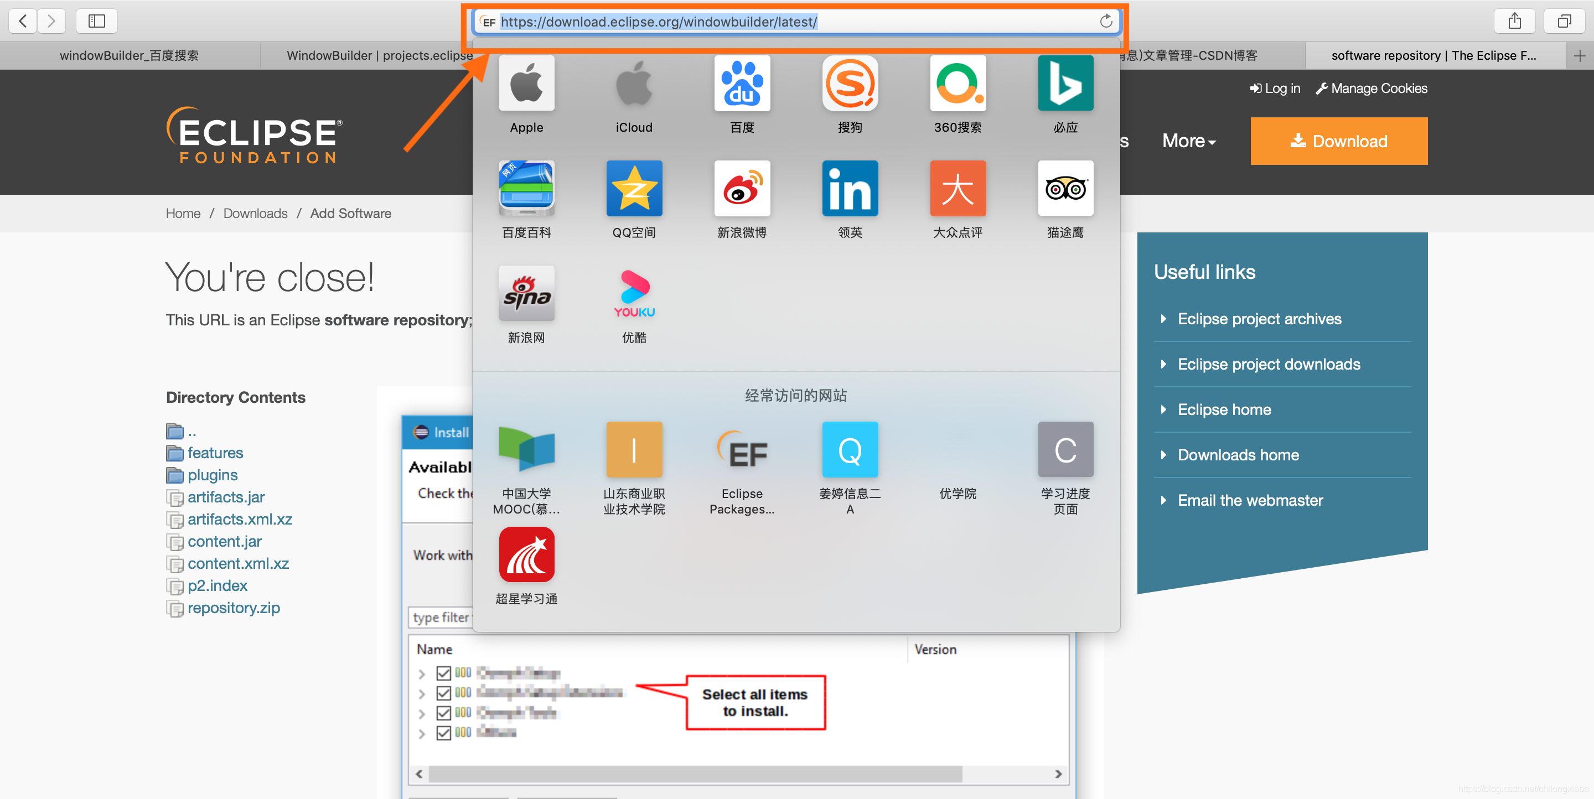Toggle the third checkbox in the install list
Image resolution: width=1594 pixels, height=799 pixels.
point(444,713)
